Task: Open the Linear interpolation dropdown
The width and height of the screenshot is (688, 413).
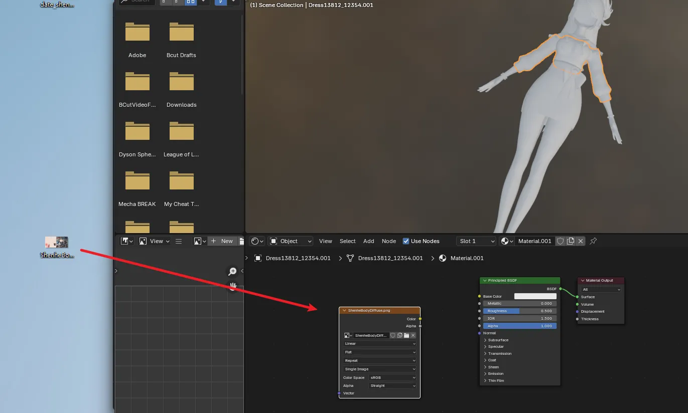Action: point(380,344)
